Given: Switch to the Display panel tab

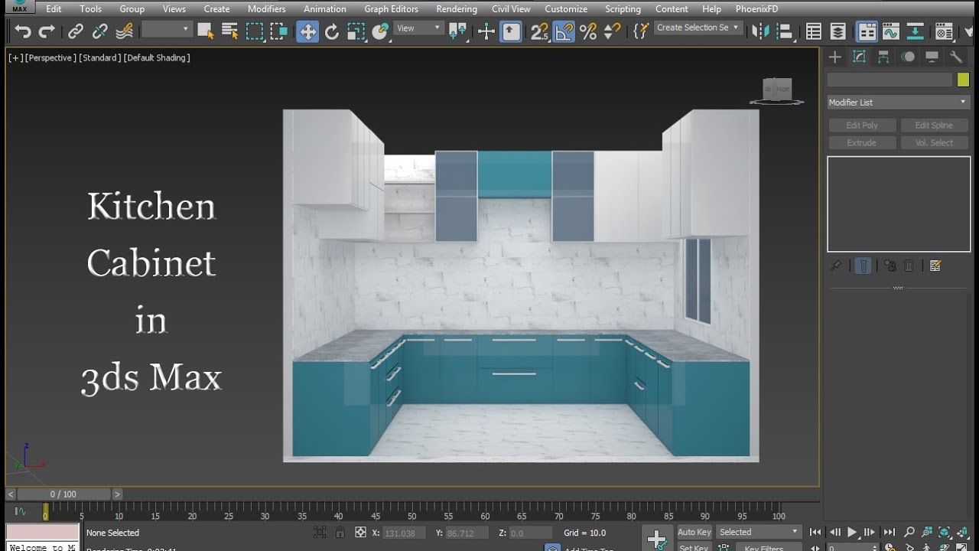Looking at the screenshot, I should 932,57.
